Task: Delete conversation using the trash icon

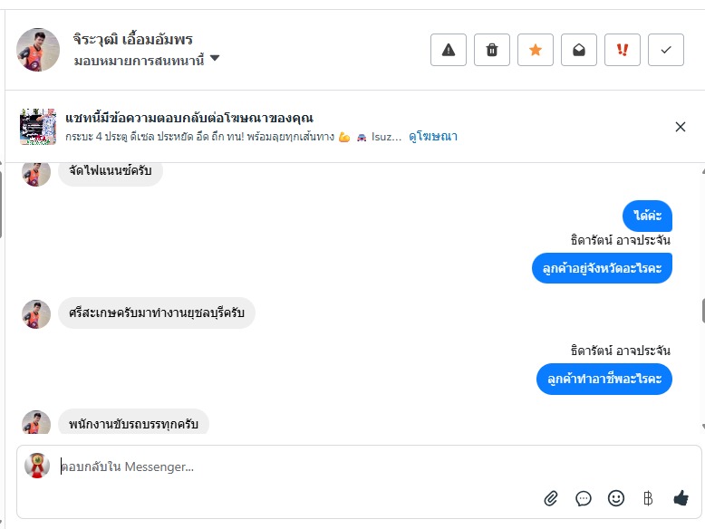Action: click(x=492, y=50)
